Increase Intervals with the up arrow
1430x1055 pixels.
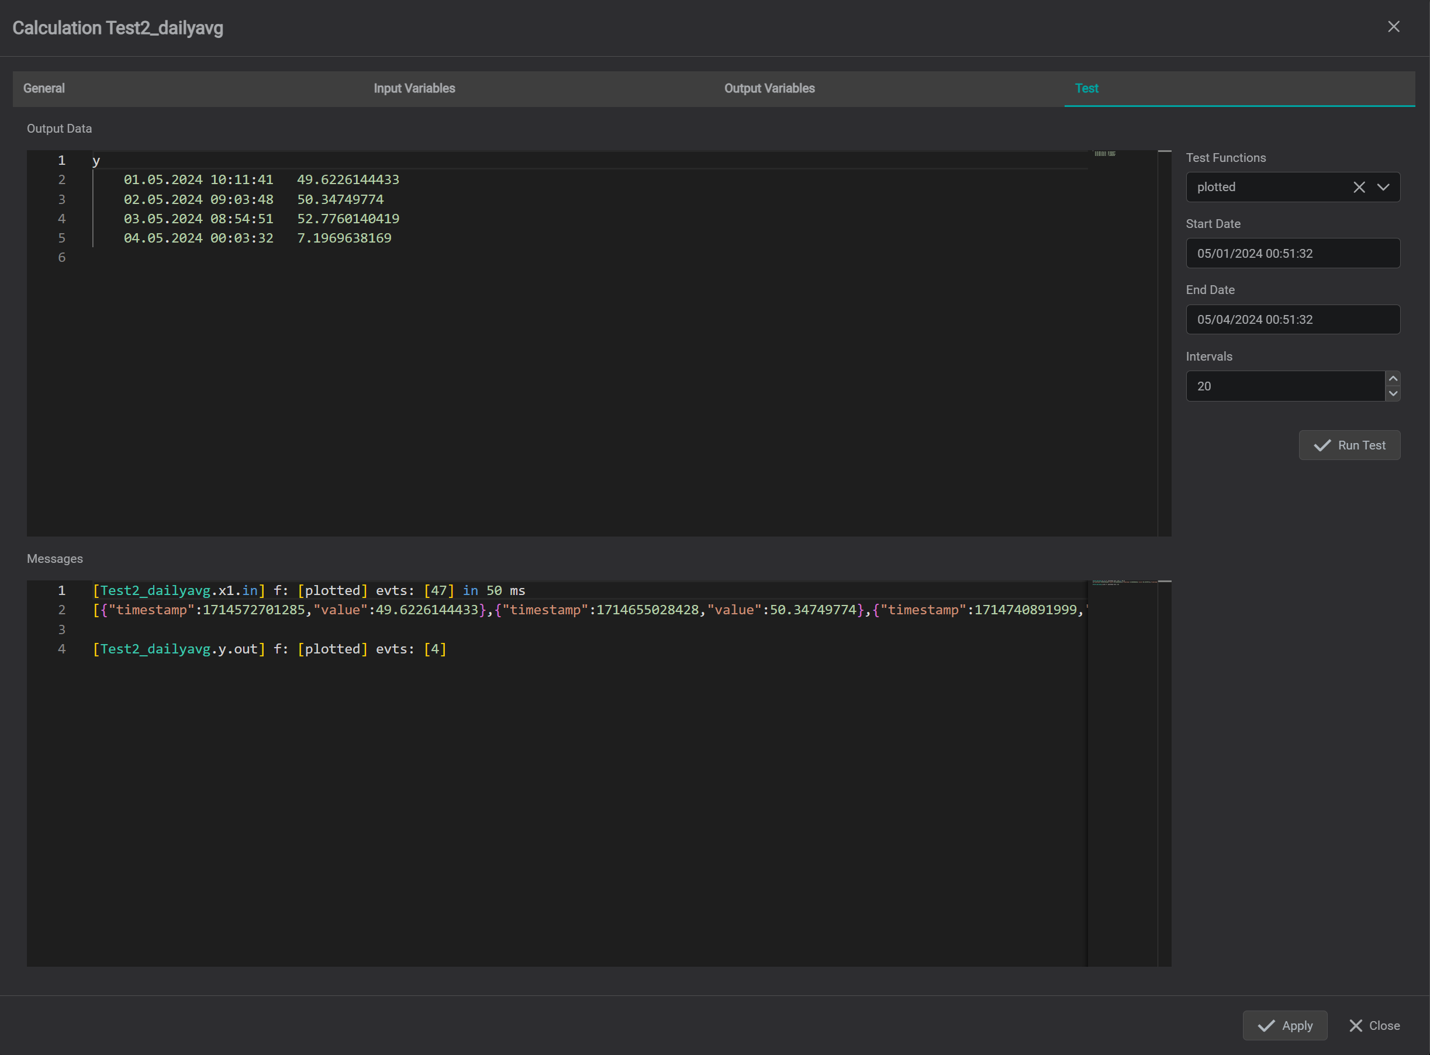(x=1393, y=379)
